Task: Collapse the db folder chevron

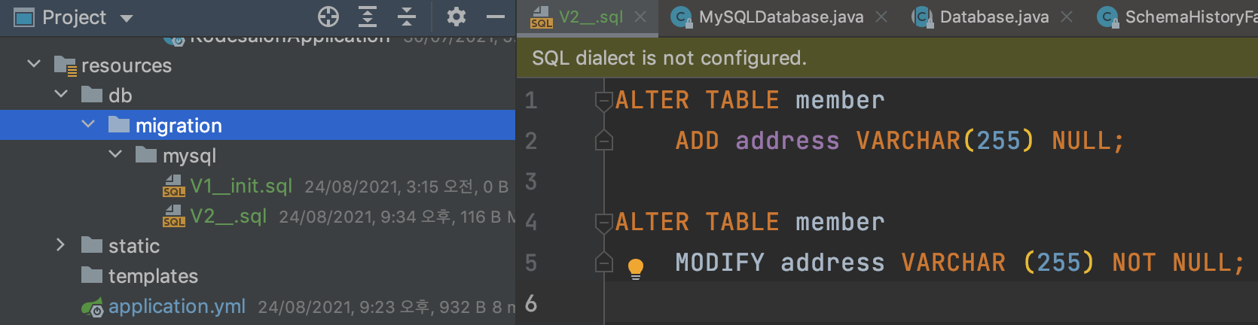Action: click(x=62, y=95)
